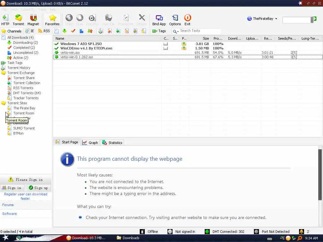Image resolution: width=323 pixels, height=242 pixels.
Task: Sort by the Long-Term column header
Action: (311, 38)
